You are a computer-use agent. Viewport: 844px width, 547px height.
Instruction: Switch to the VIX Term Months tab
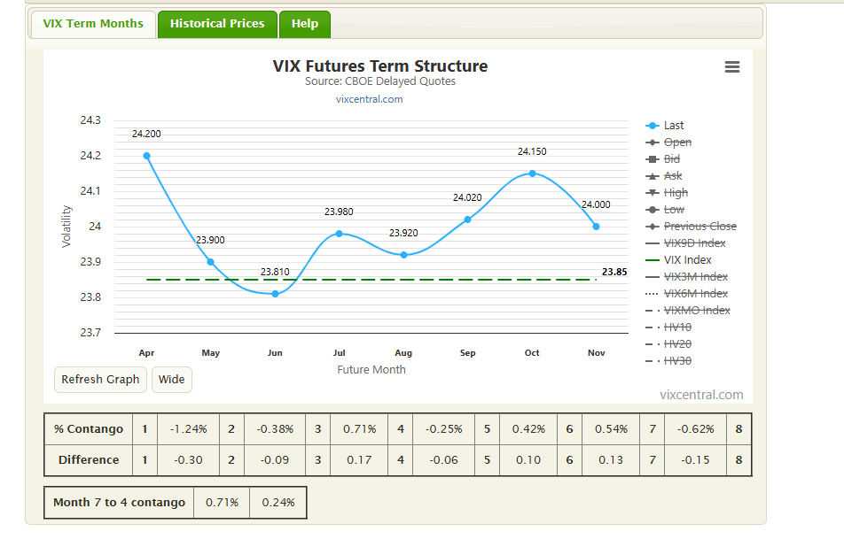pyautogui.click(x=93, y=24)
